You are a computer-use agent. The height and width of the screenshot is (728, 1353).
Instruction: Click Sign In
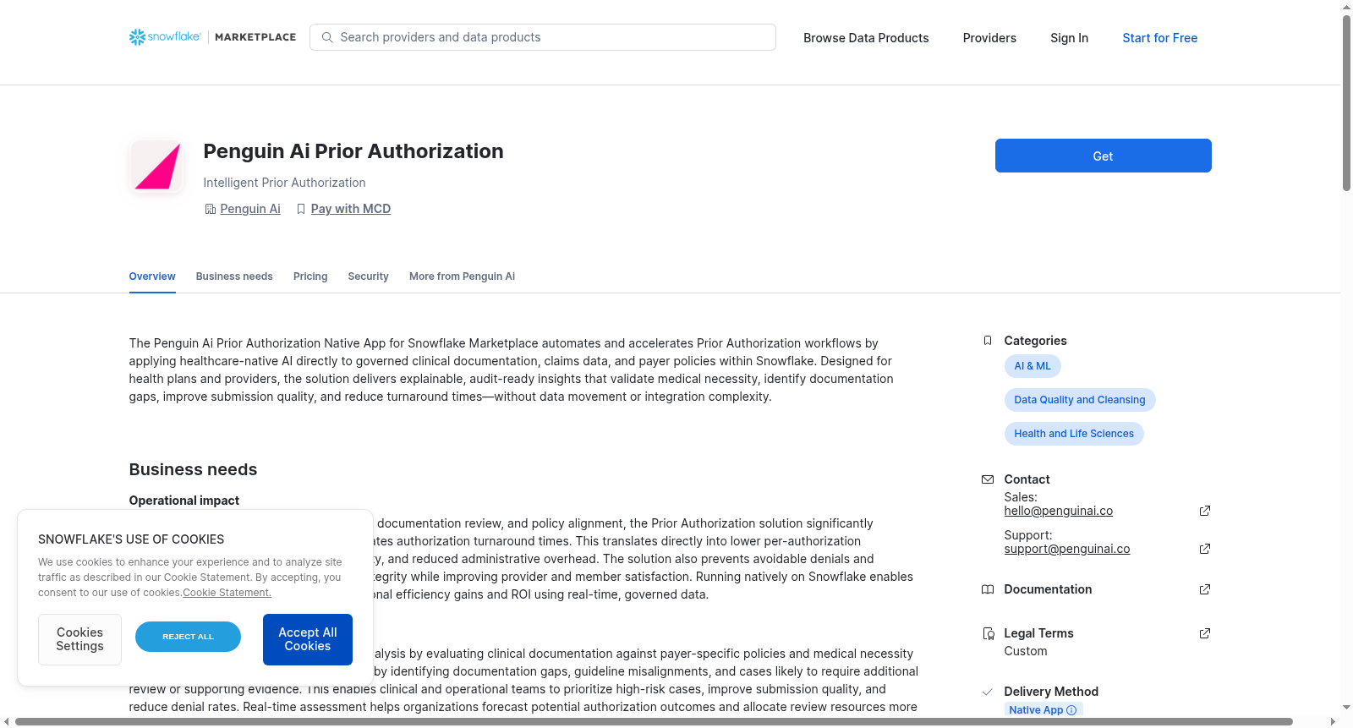click(1069, 38)
